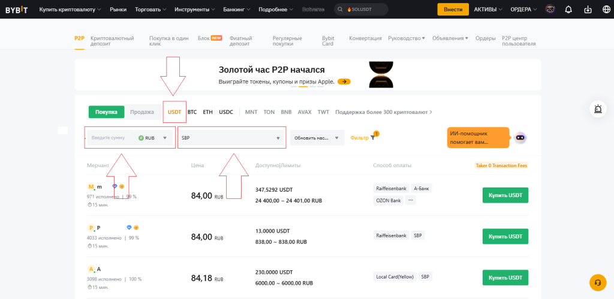Click the alarm alert icon on right edge
Viewport: 614px width, 299px height.
[598, 109]
